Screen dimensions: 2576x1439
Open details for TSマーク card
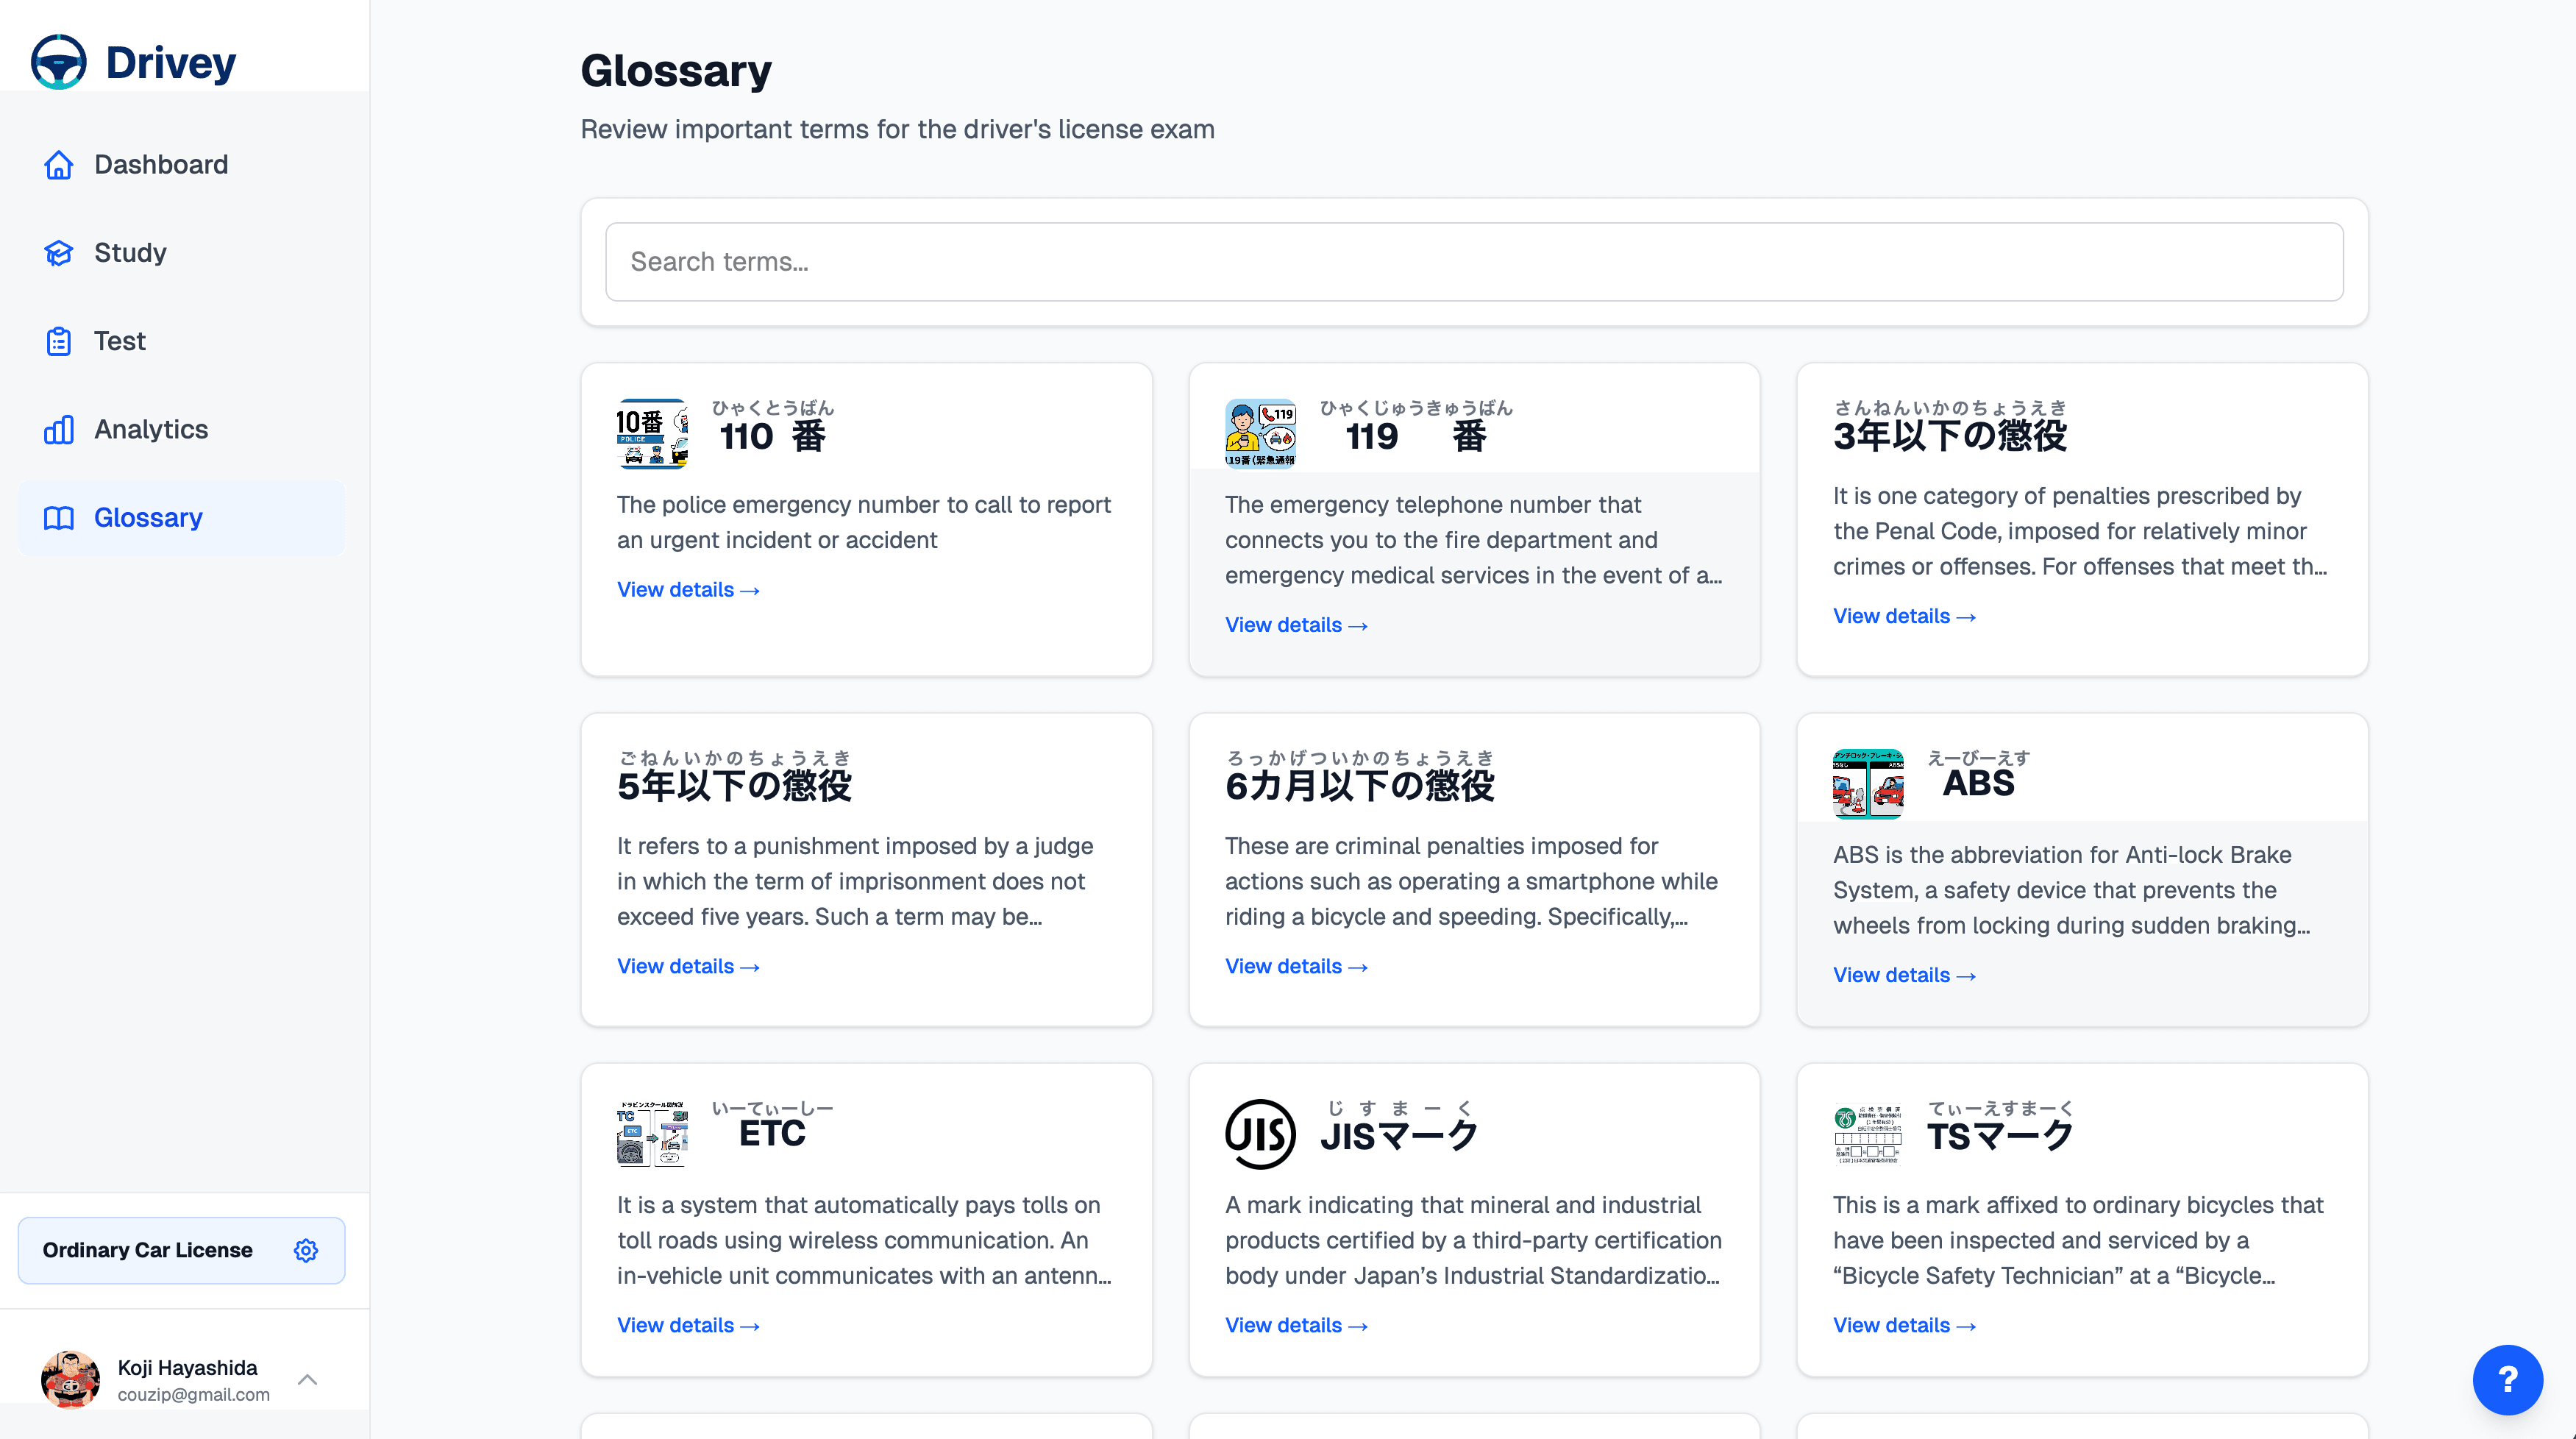(1904, 1325)
